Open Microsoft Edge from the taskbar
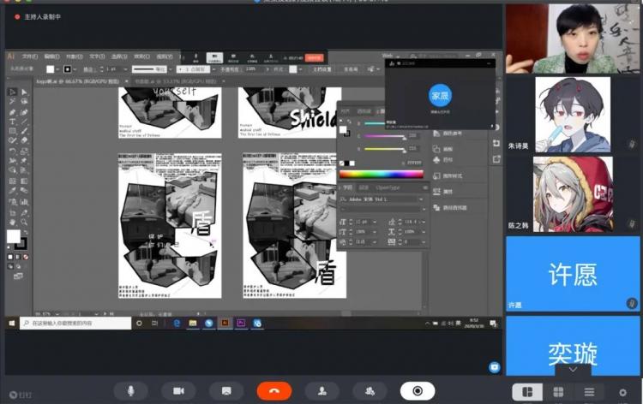Viewport: 643px width, 404px height. coord(177,324)
